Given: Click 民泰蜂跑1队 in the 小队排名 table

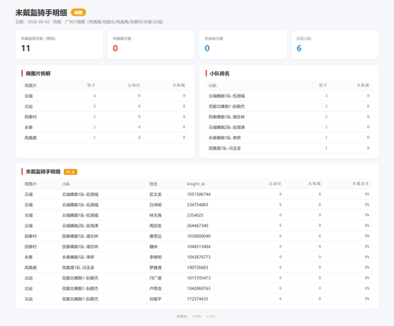Looking at the screenshot, I should coord(226,117).
